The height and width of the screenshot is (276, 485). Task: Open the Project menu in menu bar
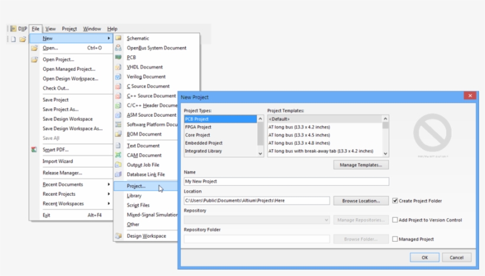click(69, 29)
